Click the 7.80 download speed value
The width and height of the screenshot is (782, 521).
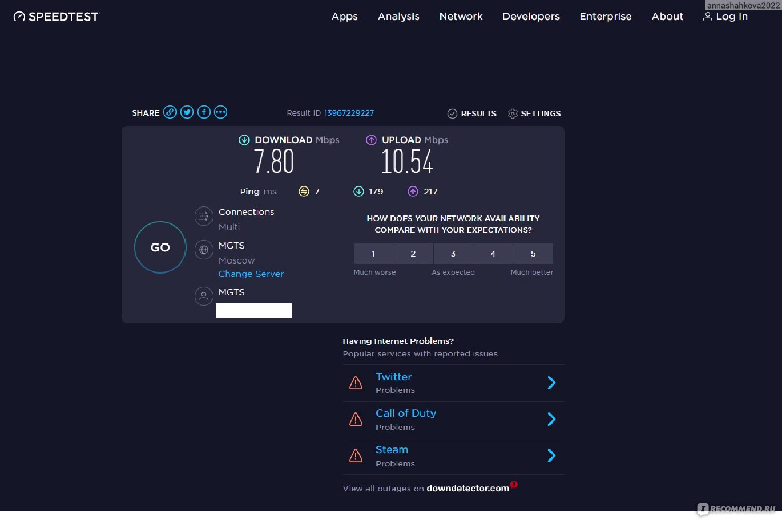[x=274, y=161]
